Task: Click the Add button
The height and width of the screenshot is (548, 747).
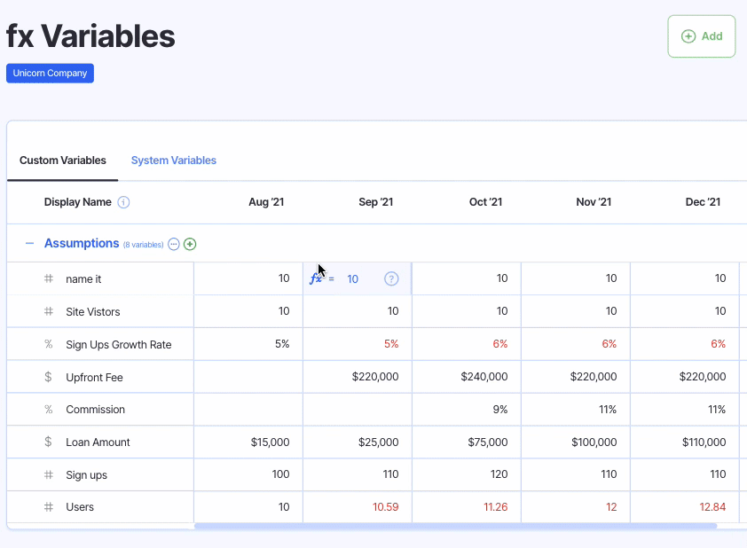Action: pos(701,36)
